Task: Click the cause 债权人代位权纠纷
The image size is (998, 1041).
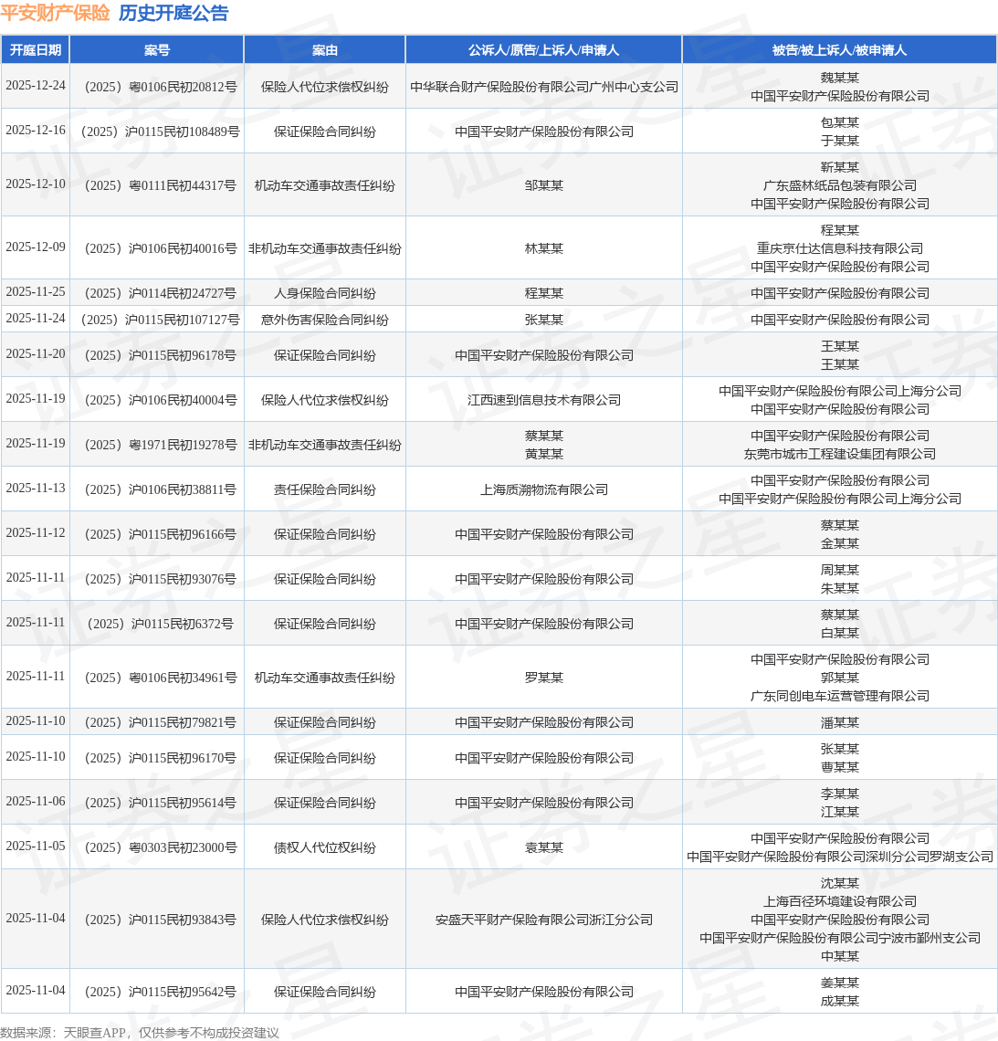Action: point(325,847)
